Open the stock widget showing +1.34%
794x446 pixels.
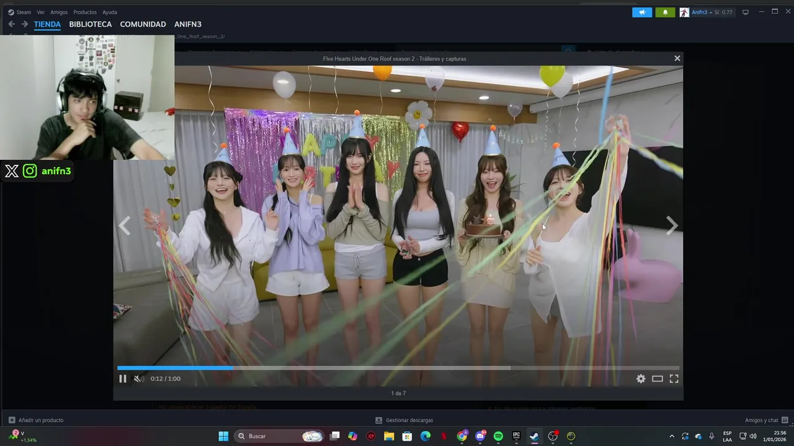23,436
